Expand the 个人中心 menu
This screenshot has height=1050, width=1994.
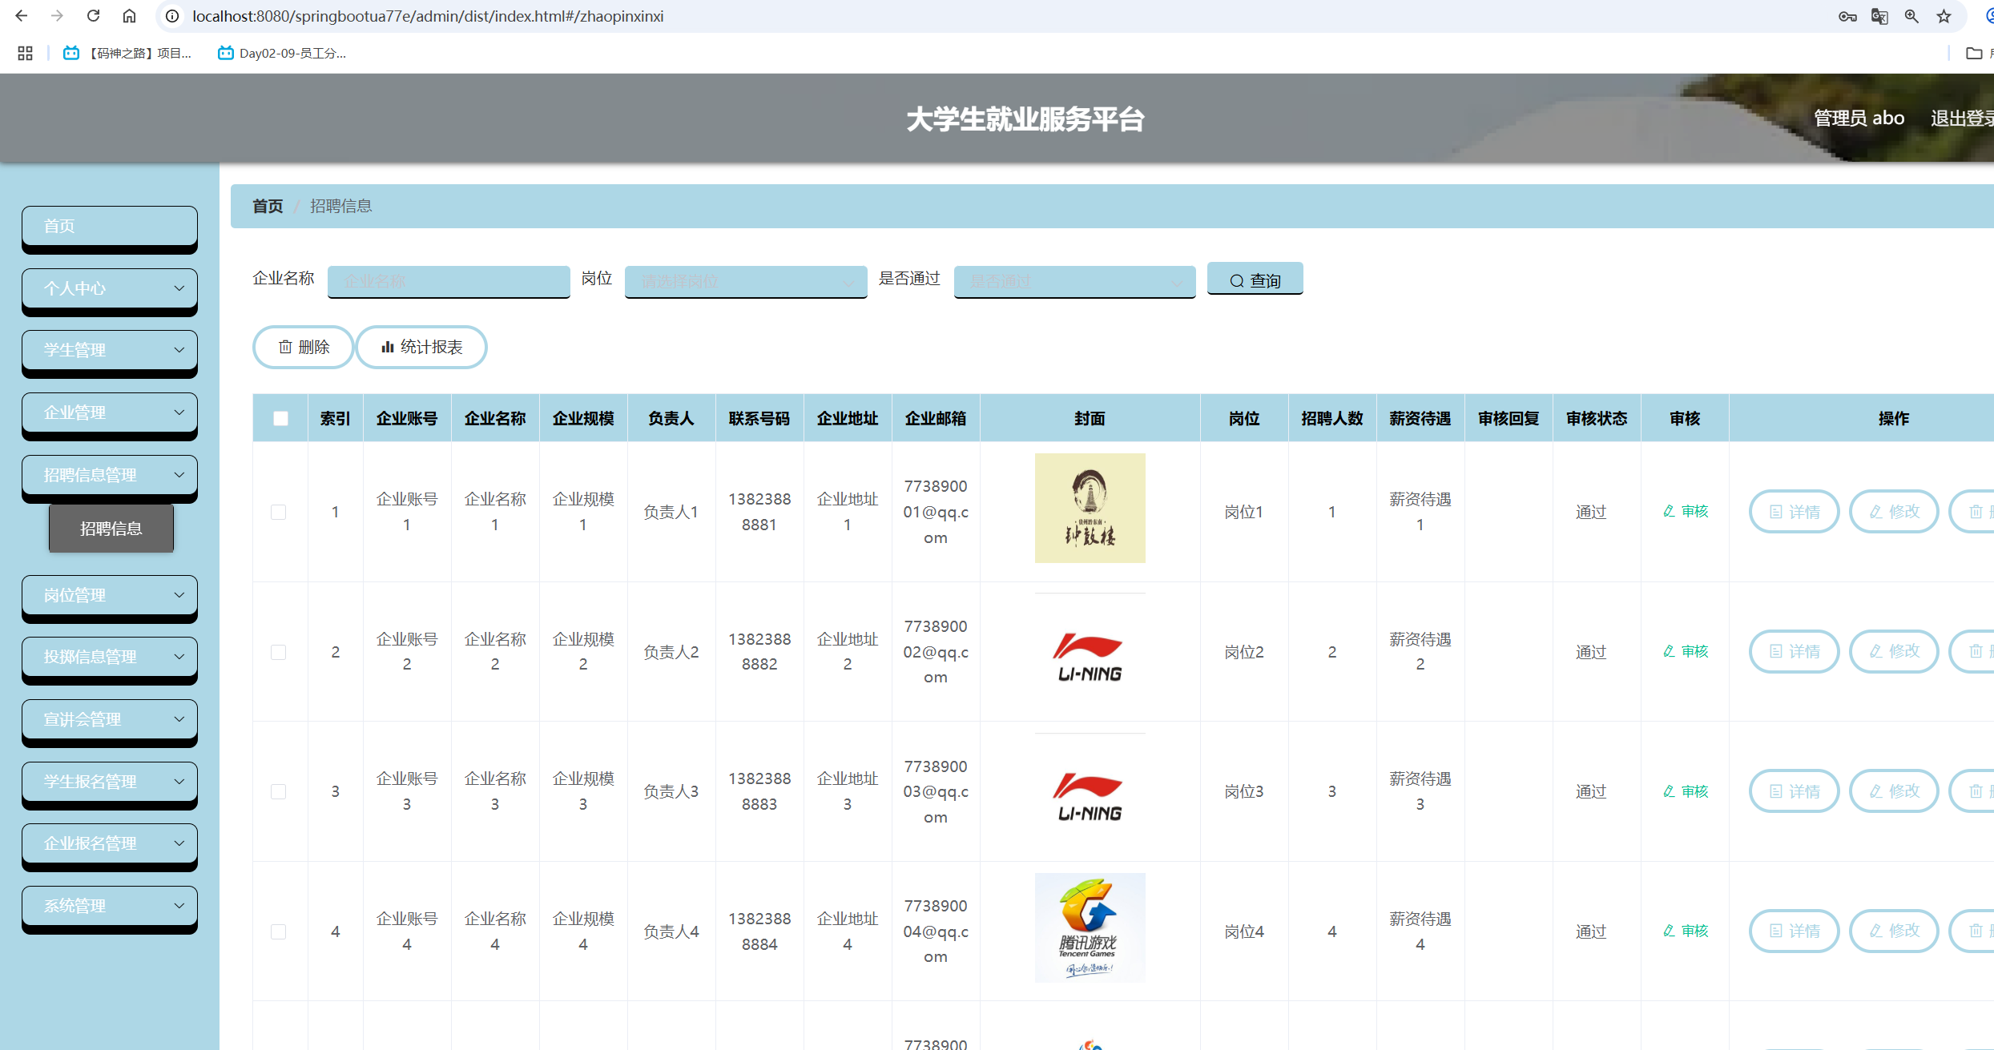(110, 288)
